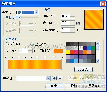
Task: Click the diagonal gradient preview thumbnail
Action: pos(94,20)
